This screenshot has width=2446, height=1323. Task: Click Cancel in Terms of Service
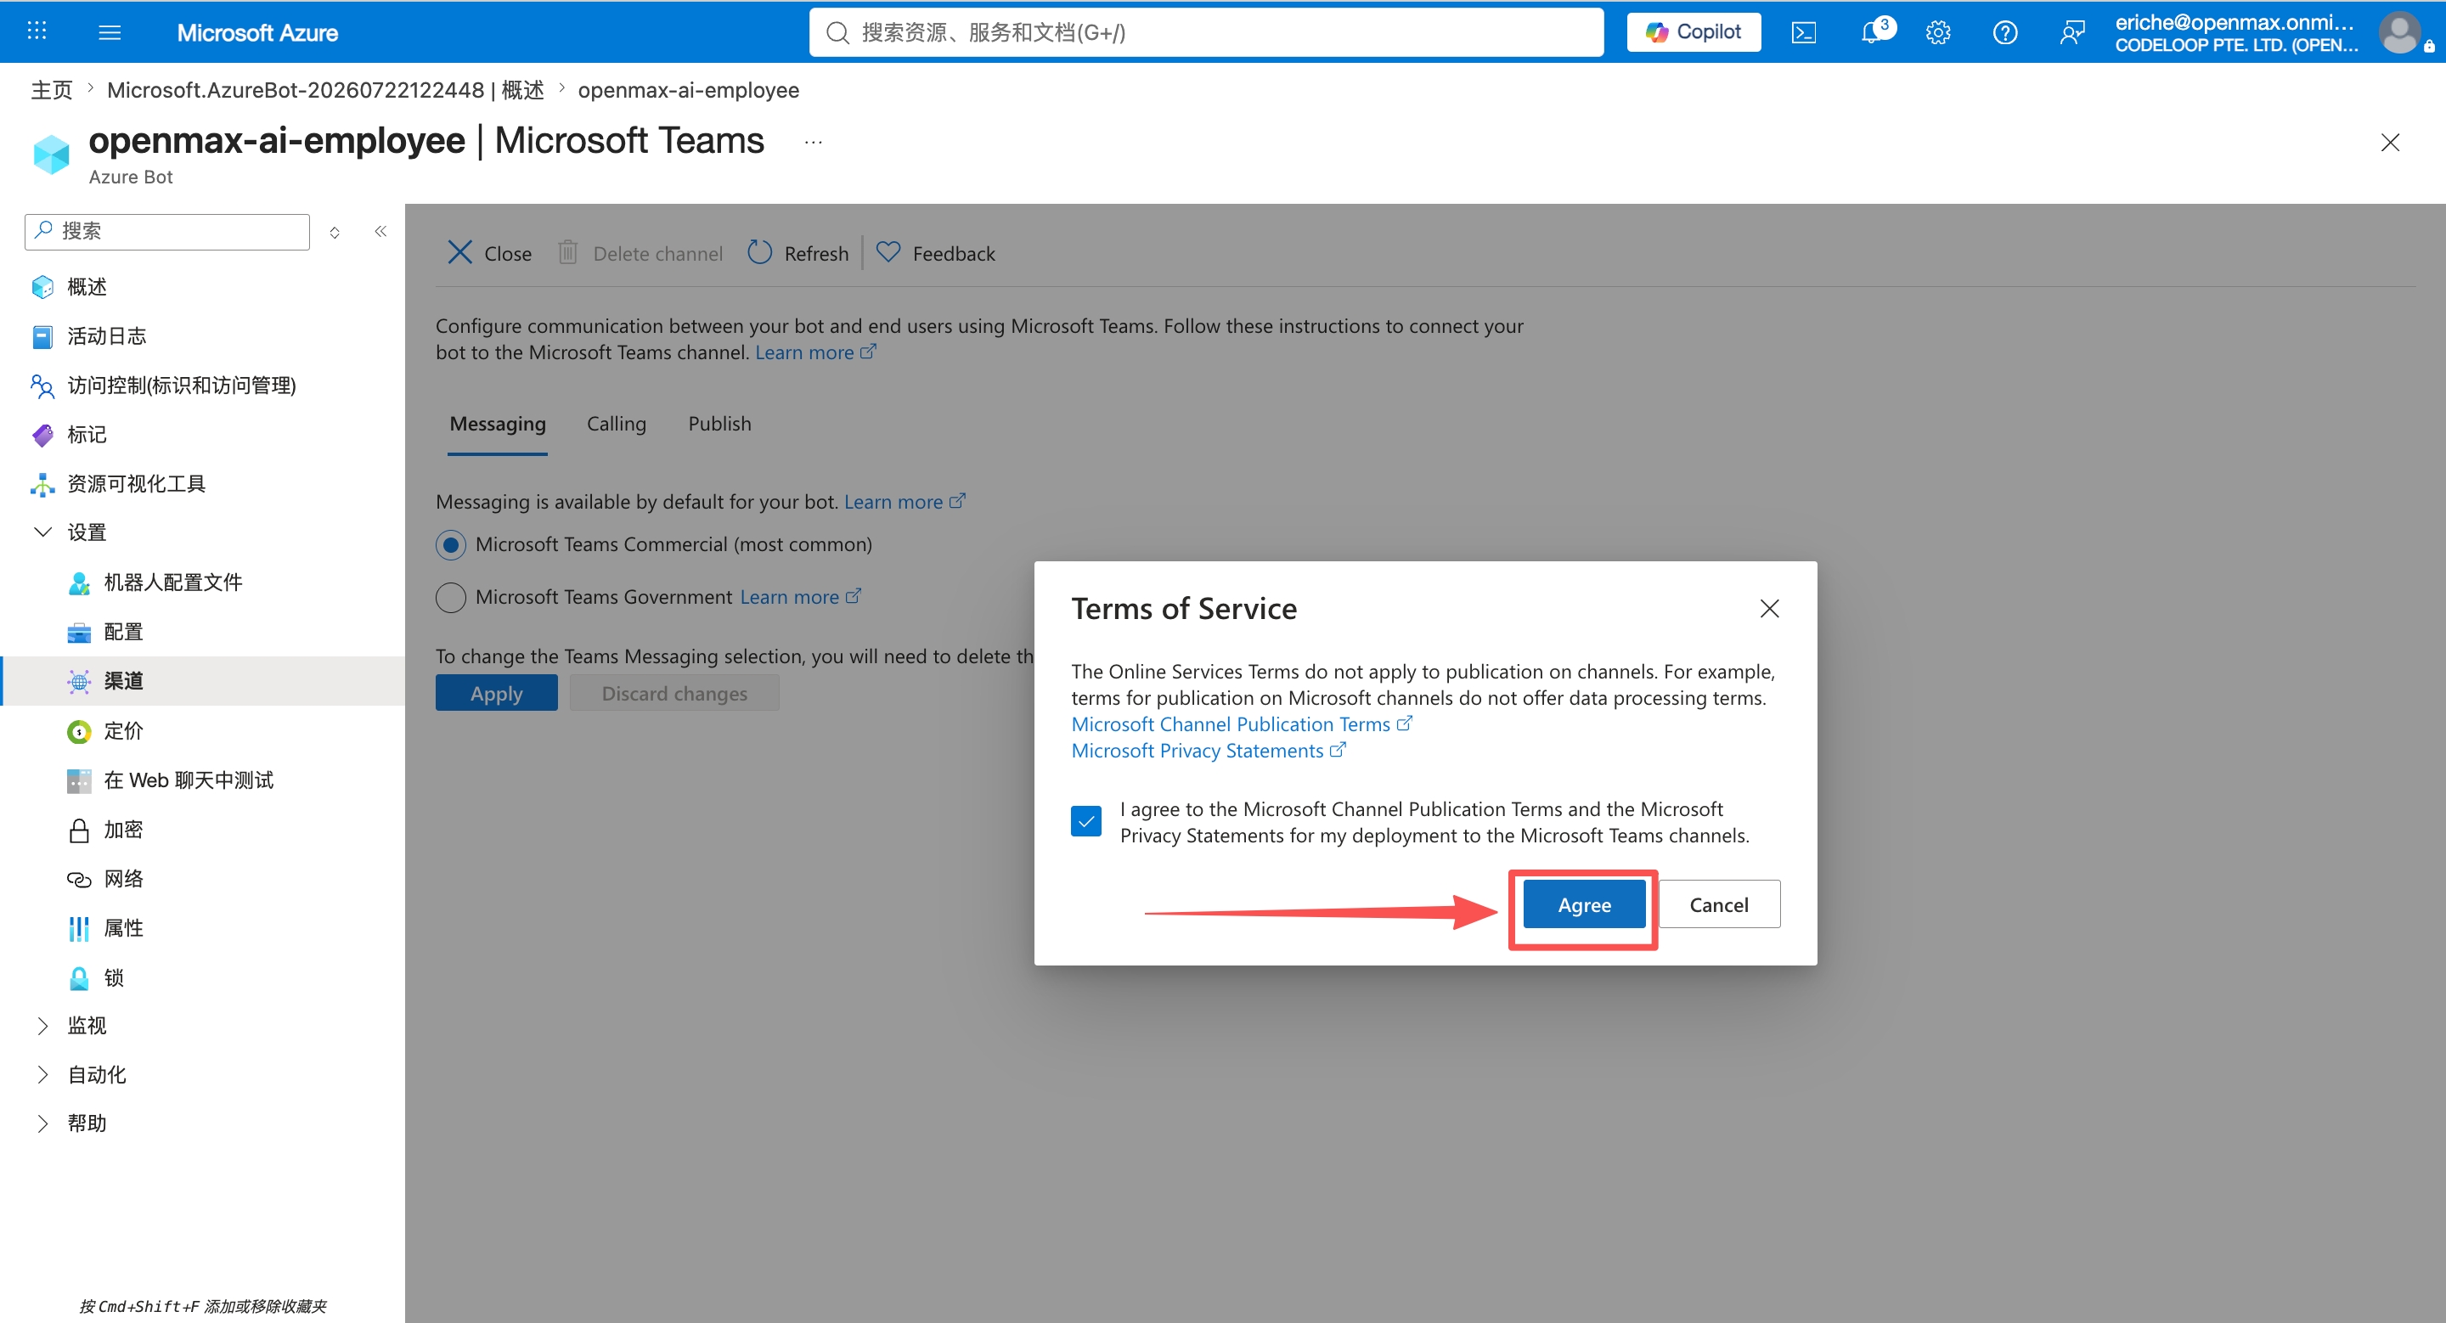coord(1719,904)
